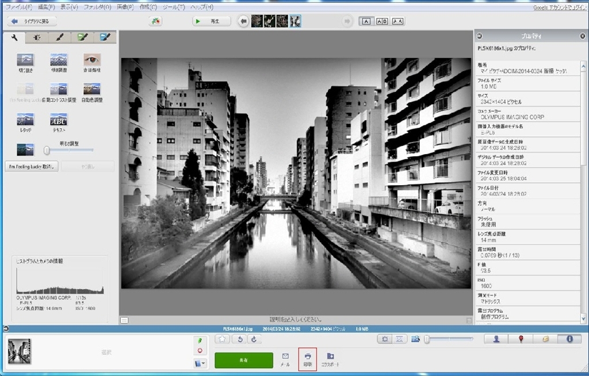Open the ツール(T) menu
This screenshot has width=589, height=376.
click(174, 7)
